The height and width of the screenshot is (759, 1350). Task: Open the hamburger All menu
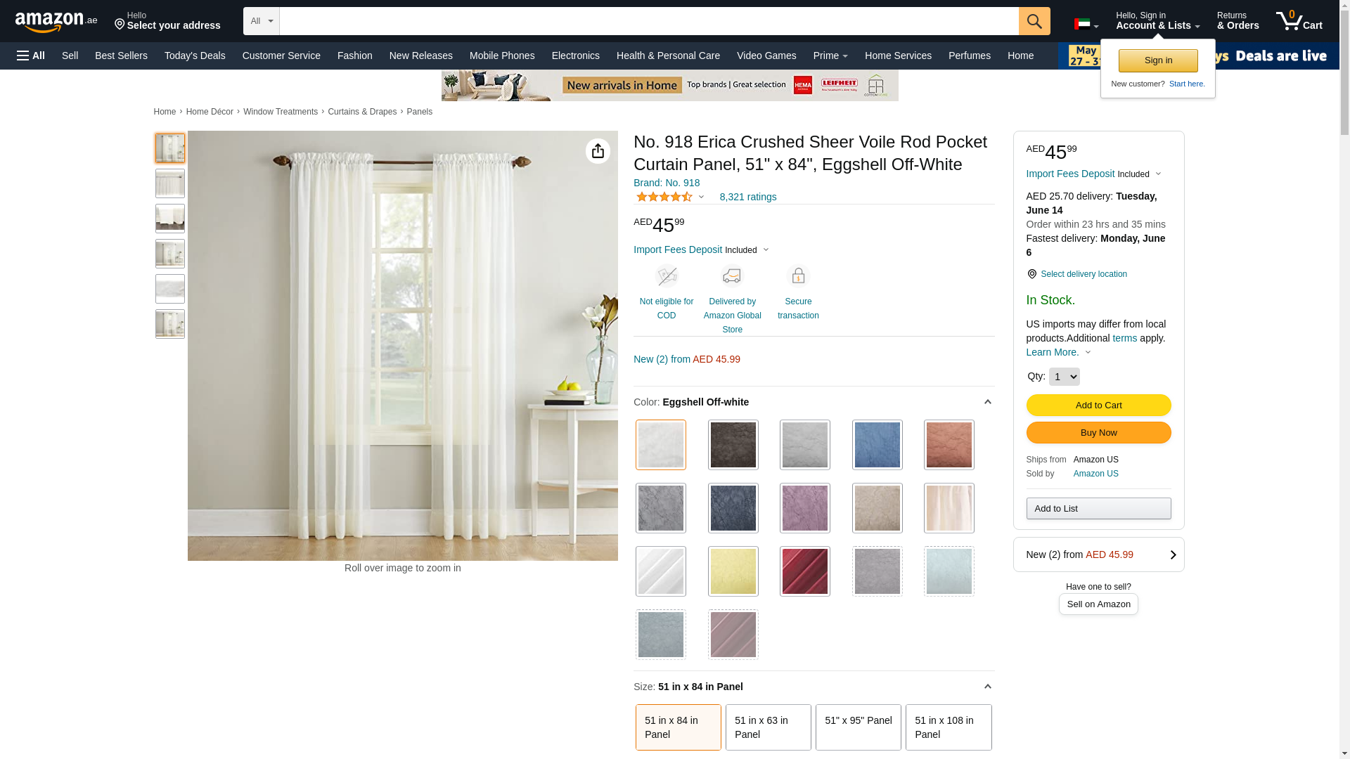tap(31, 56)
